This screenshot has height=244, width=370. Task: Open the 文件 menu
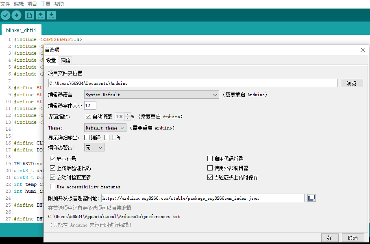5,4
